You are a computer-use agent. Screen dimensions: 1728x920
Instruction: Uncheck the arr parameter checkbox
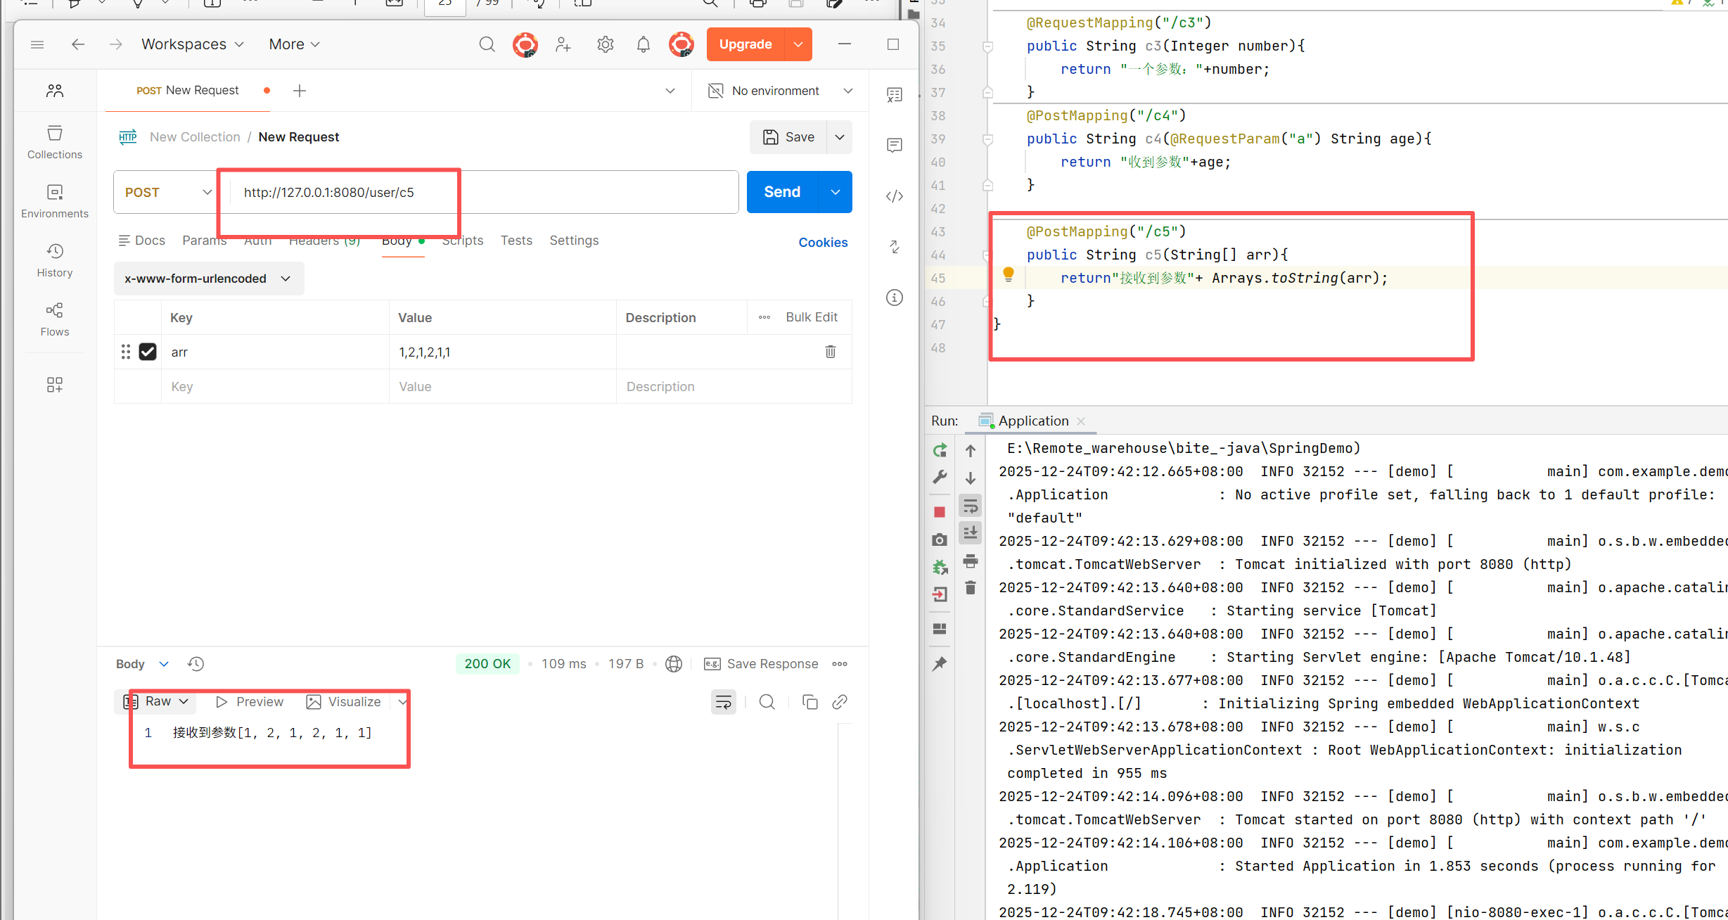148,352
